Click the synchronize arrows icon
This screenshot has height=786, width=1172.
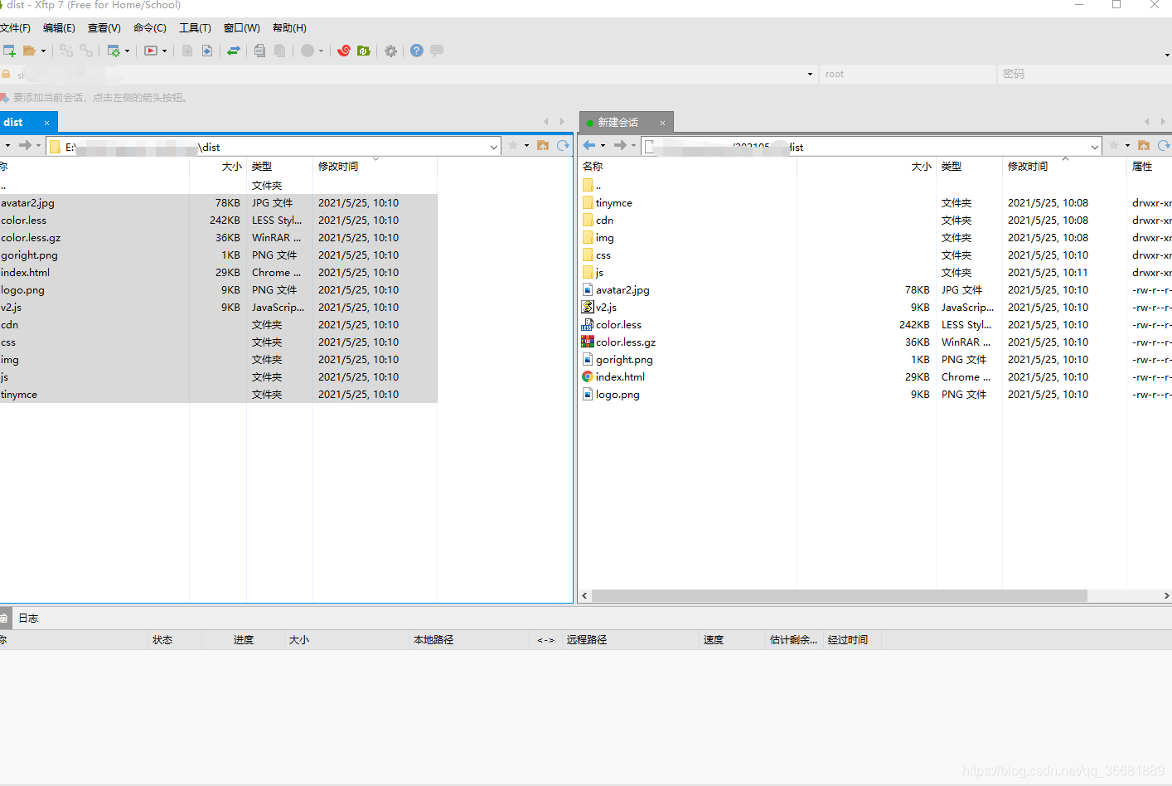(234, 51)
